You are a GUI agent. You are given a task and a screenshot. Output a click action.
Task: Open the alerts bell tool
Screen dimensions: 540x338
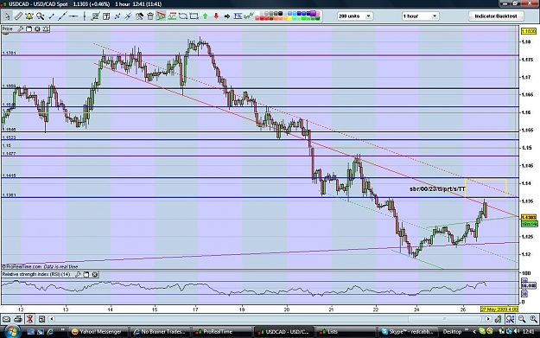[29, 16]
